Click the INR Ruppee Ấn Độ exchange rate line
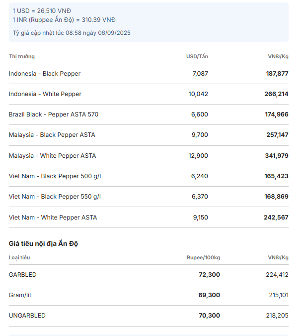 [x=64, y=20]
